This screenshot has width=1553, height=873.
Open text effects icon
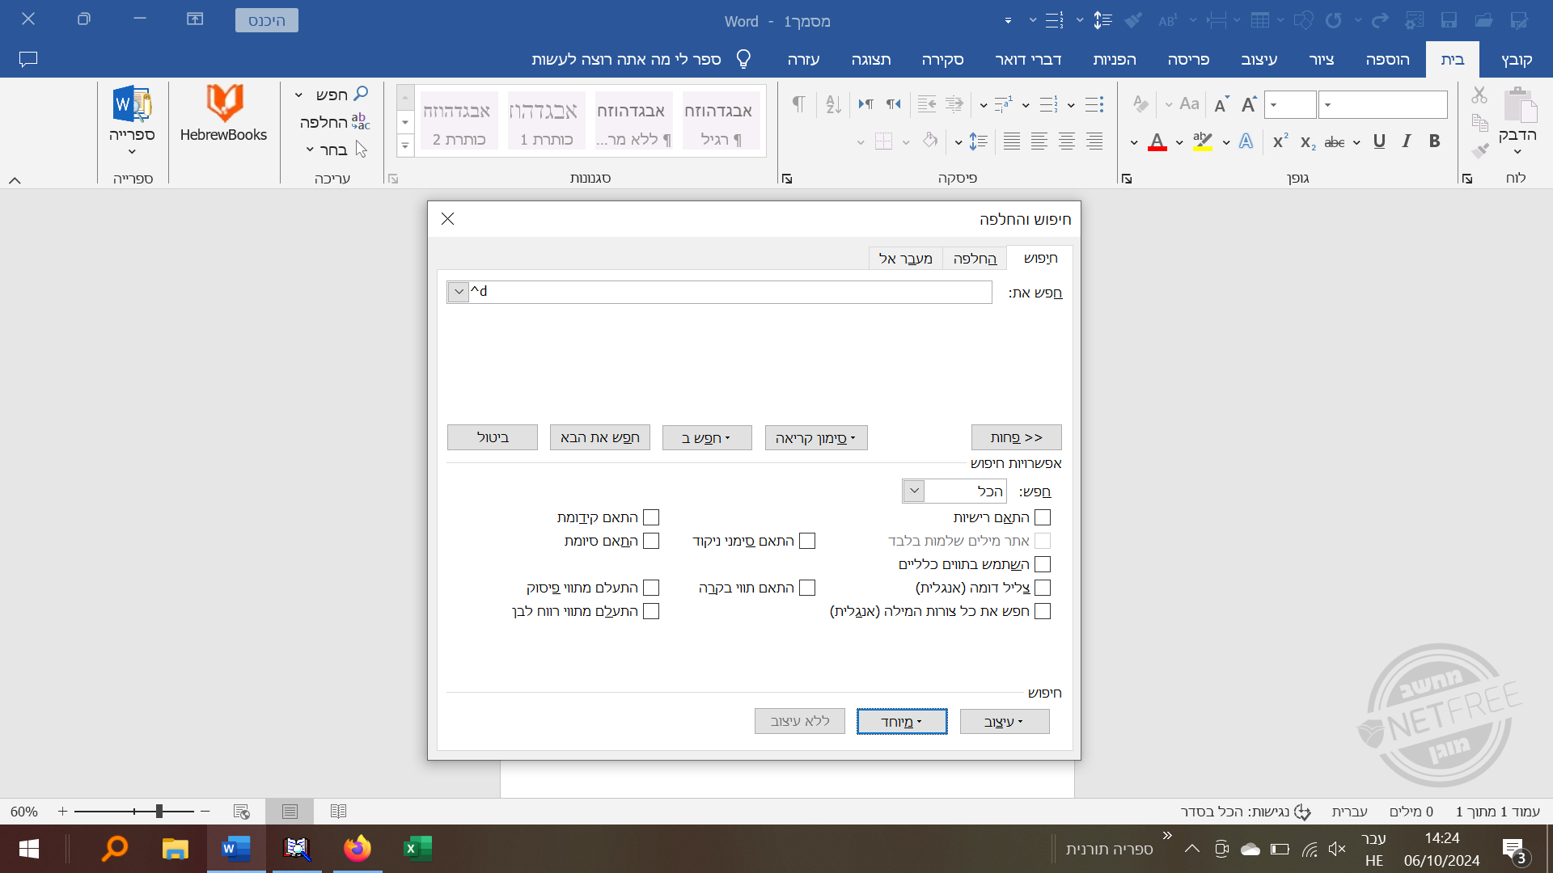point(1246,141)
